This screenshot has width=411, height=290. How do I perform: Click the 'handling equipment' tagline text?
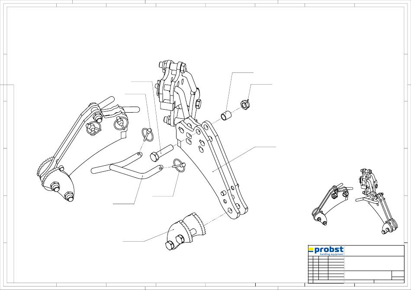coord(331,254)
